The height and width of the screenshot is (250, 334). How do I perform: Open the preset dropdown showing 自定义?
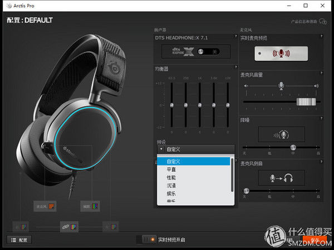[x=196, y=149]
